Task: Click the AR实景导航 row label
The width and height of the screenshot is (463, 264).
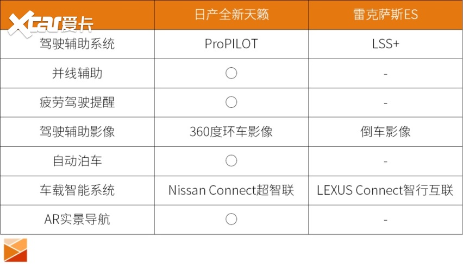Action: pyautogui.click(x=77, y=220)
